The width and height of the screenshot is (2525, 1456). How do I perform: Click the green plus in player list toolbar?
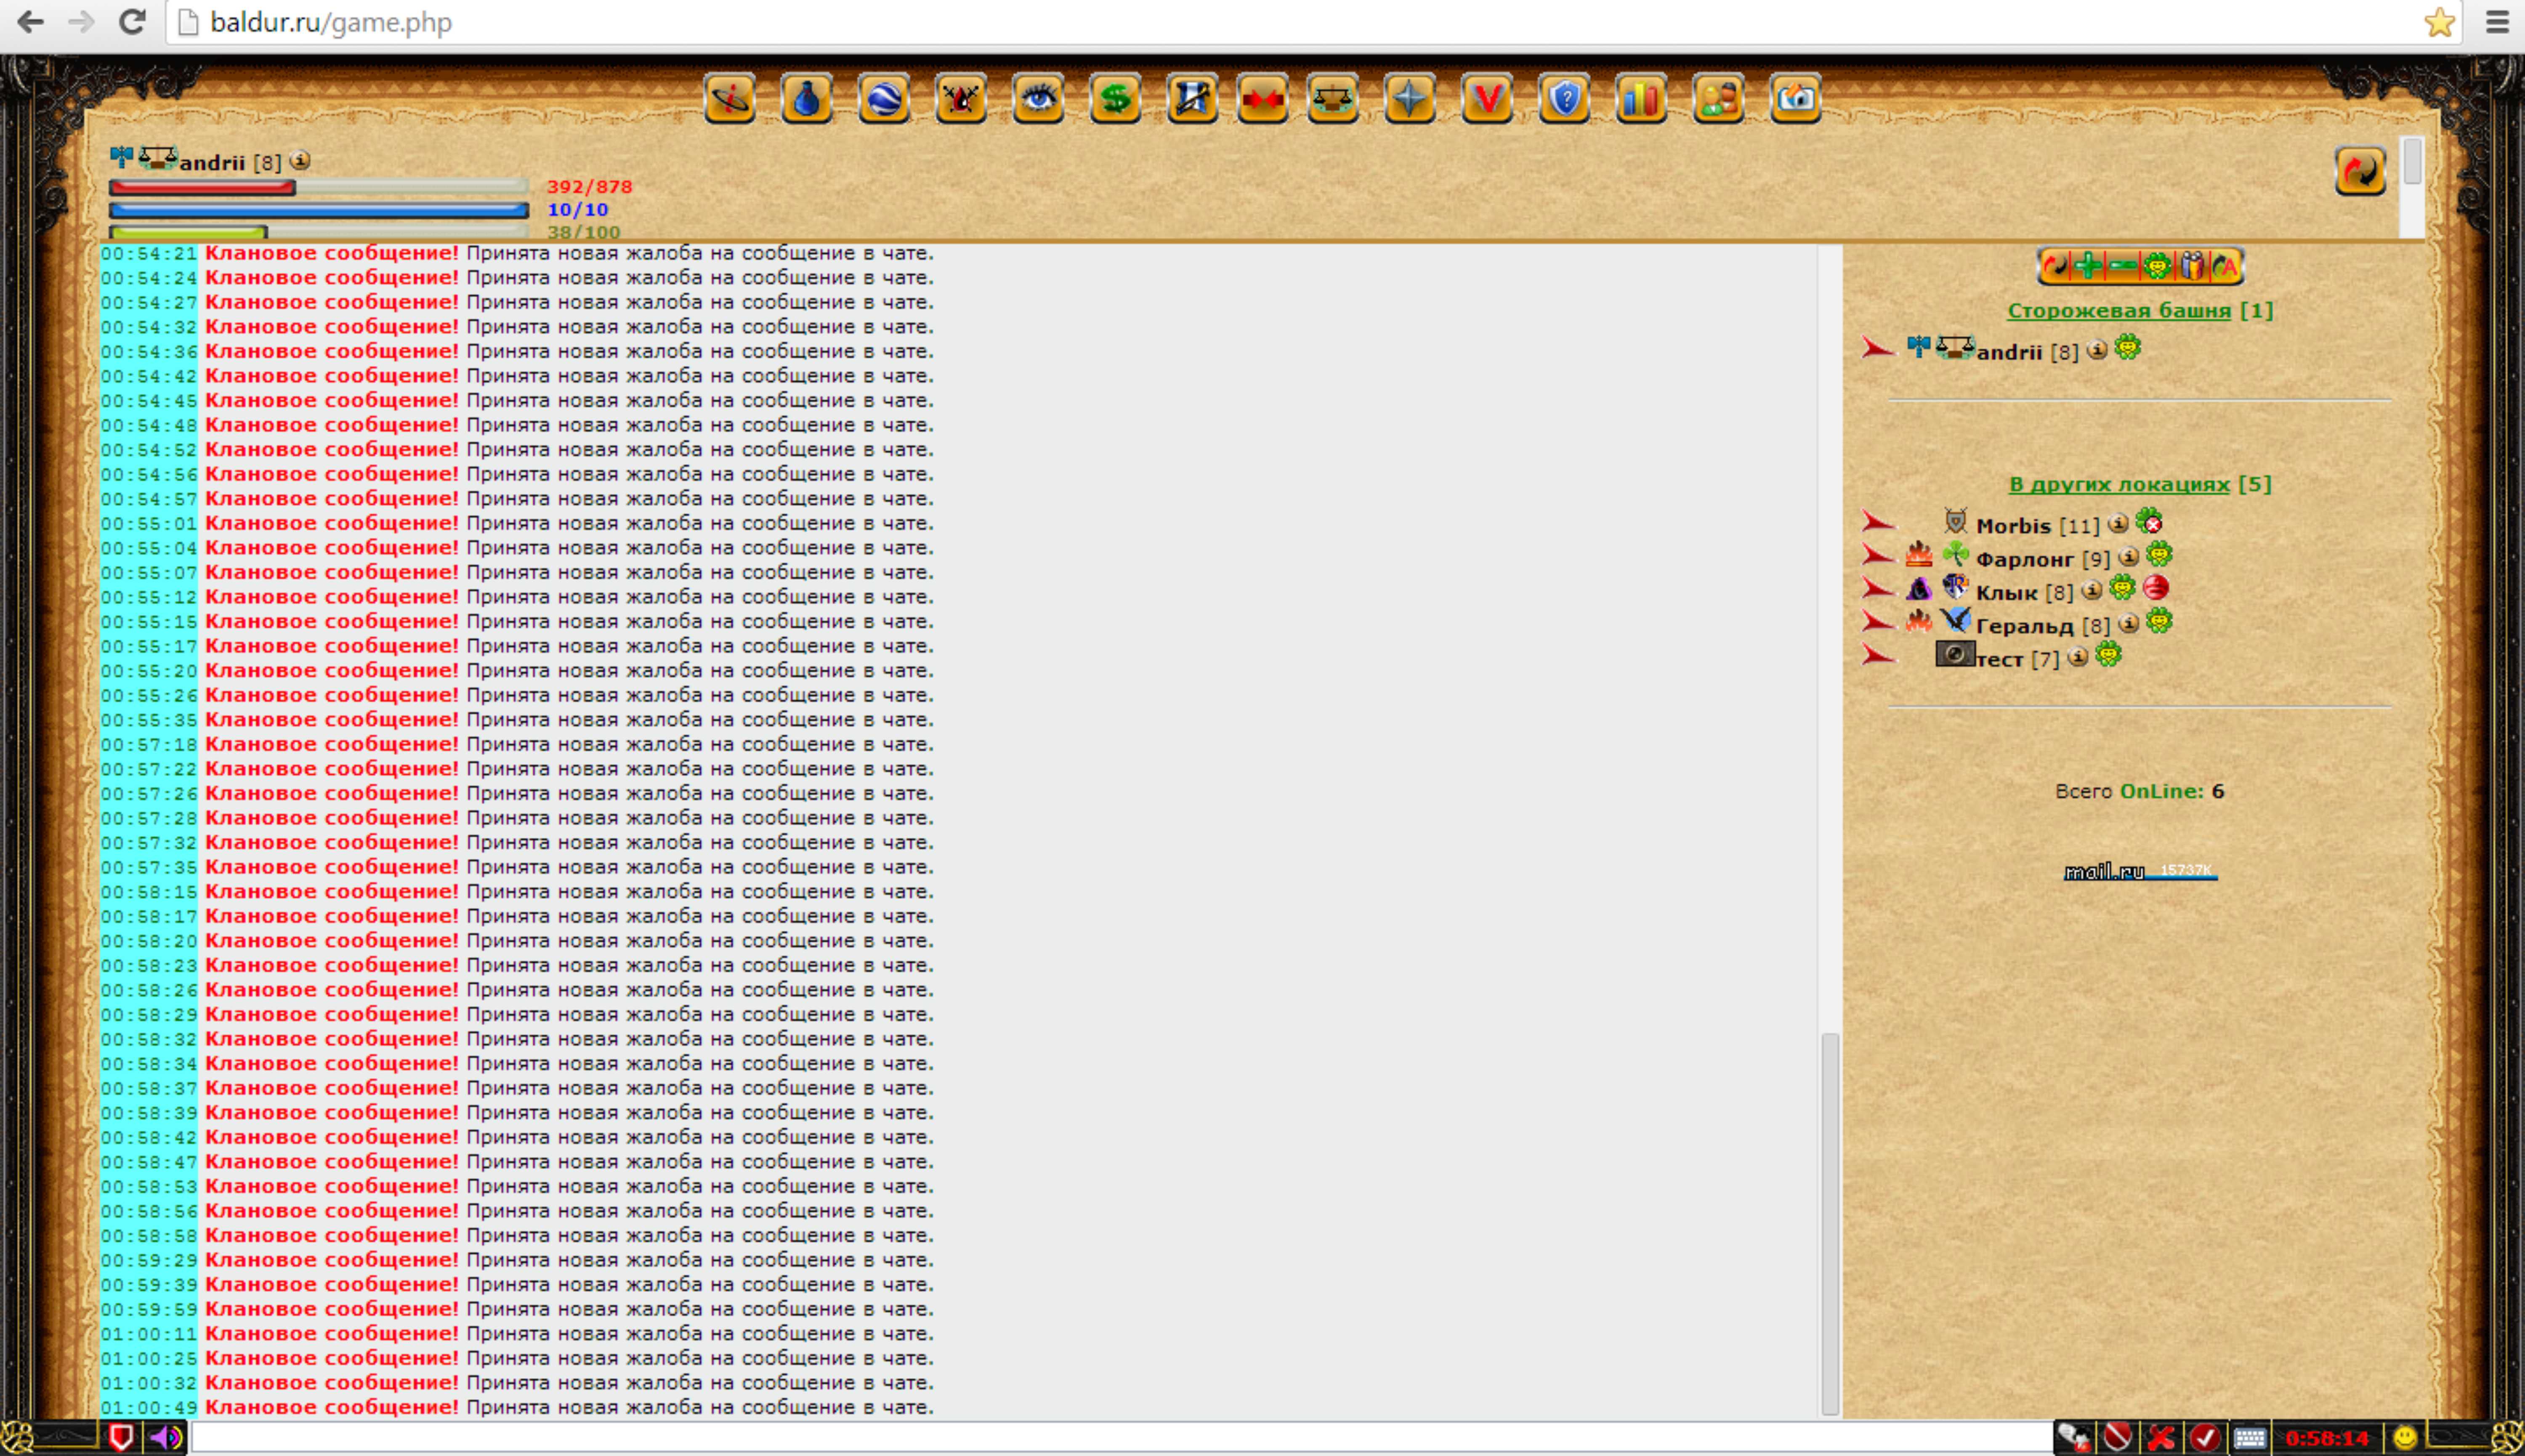2088,266
